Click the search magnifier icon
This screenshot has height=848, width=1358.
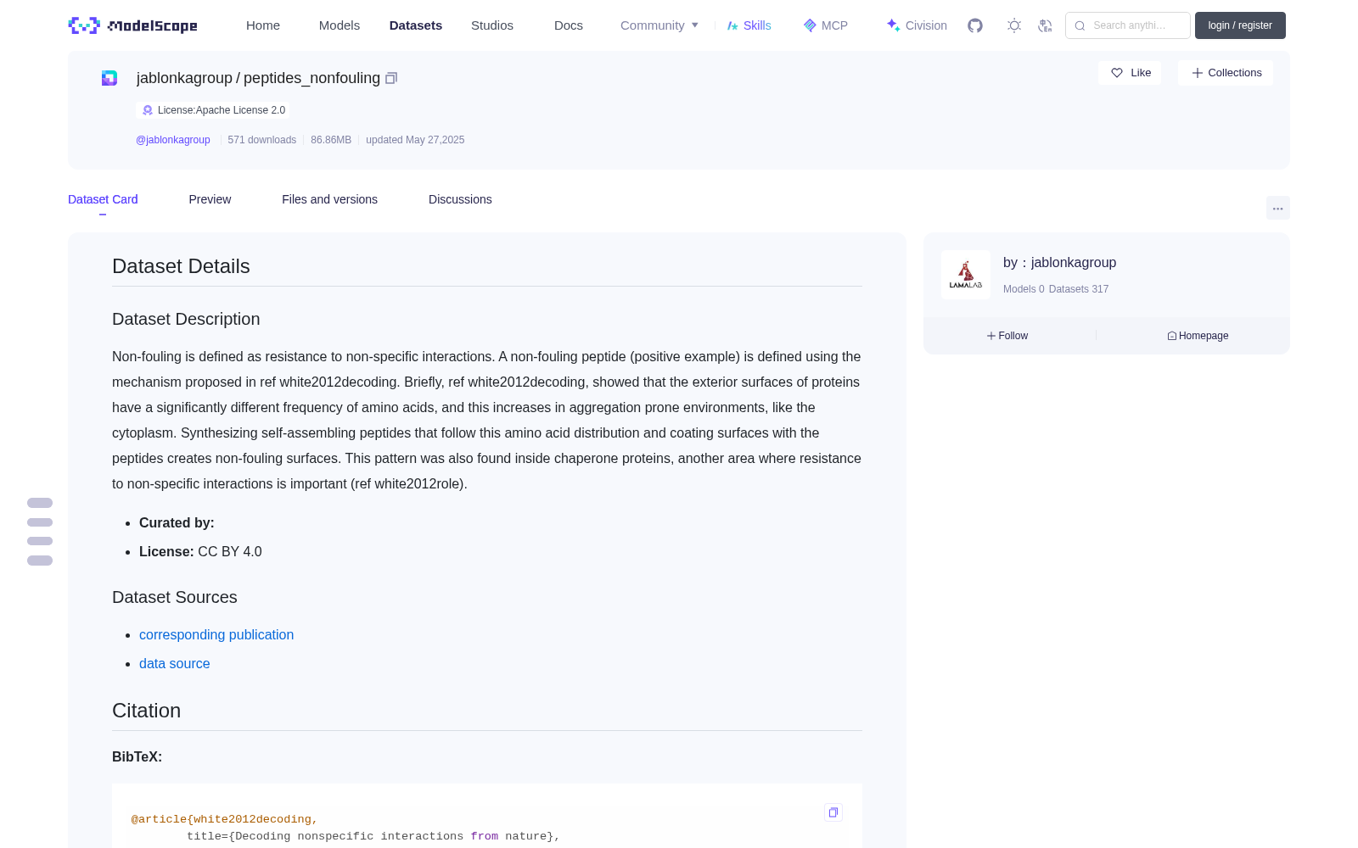(1080, 25)
